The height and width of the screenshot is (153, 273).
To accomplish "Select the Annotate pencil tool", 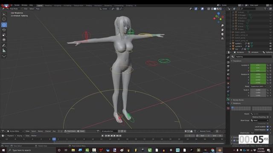I will (x=4, y=45).
